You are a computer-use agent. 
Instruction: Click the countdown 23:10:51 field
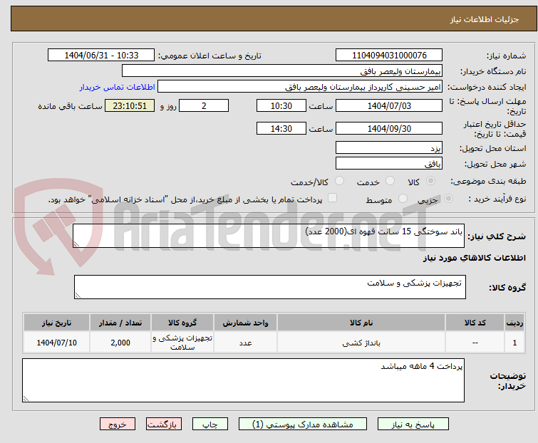coord(130,105)
